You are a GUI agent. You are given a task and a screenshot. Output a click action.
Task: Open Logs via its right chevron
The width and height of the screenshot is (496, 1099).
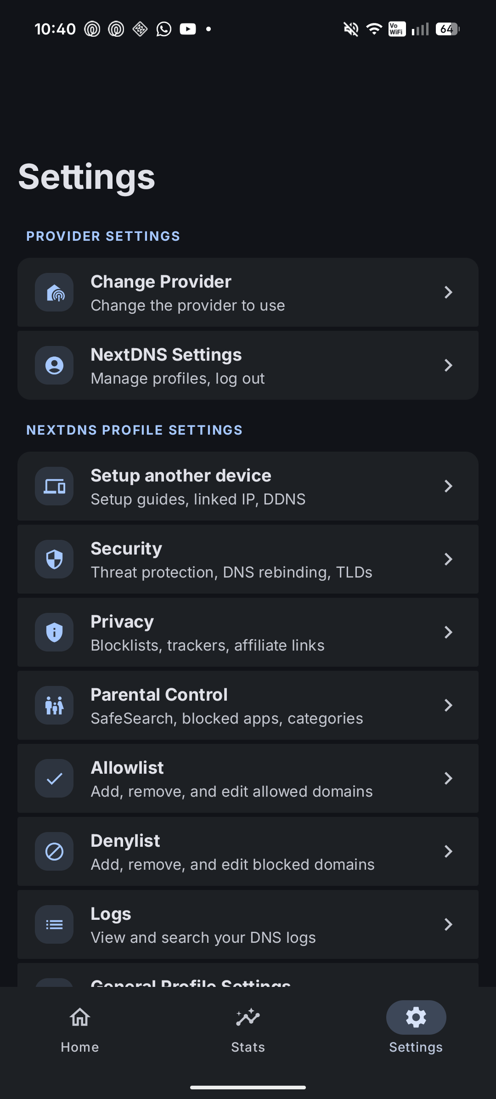448,925
